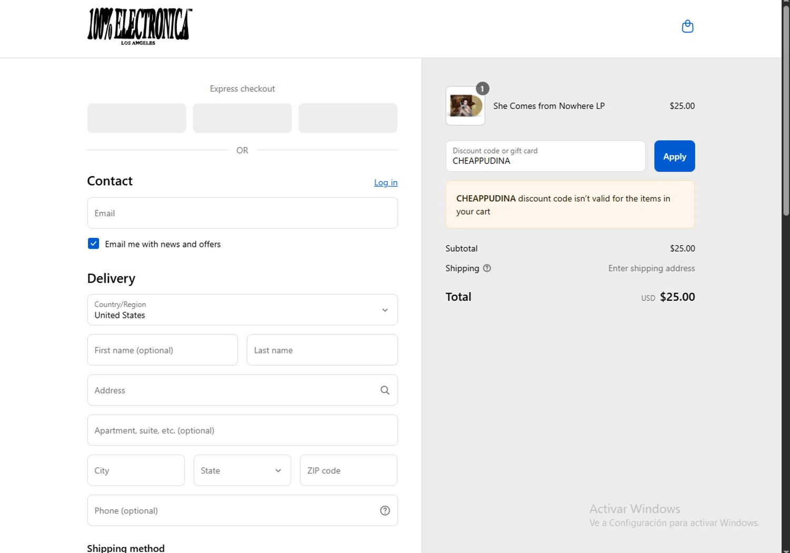The image size is (790, 553).
Task: Click the phone field help icon
Action: (x=385, y=510)
